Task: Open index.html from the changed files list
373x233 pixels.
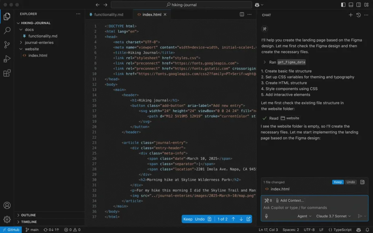Action: pyautogui.click(x=280, y=189)
